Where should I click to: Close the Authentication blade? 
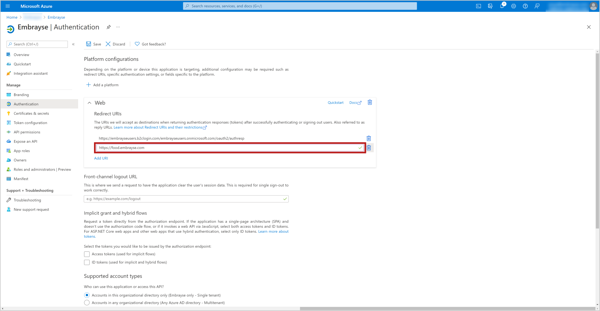[589, 27]
